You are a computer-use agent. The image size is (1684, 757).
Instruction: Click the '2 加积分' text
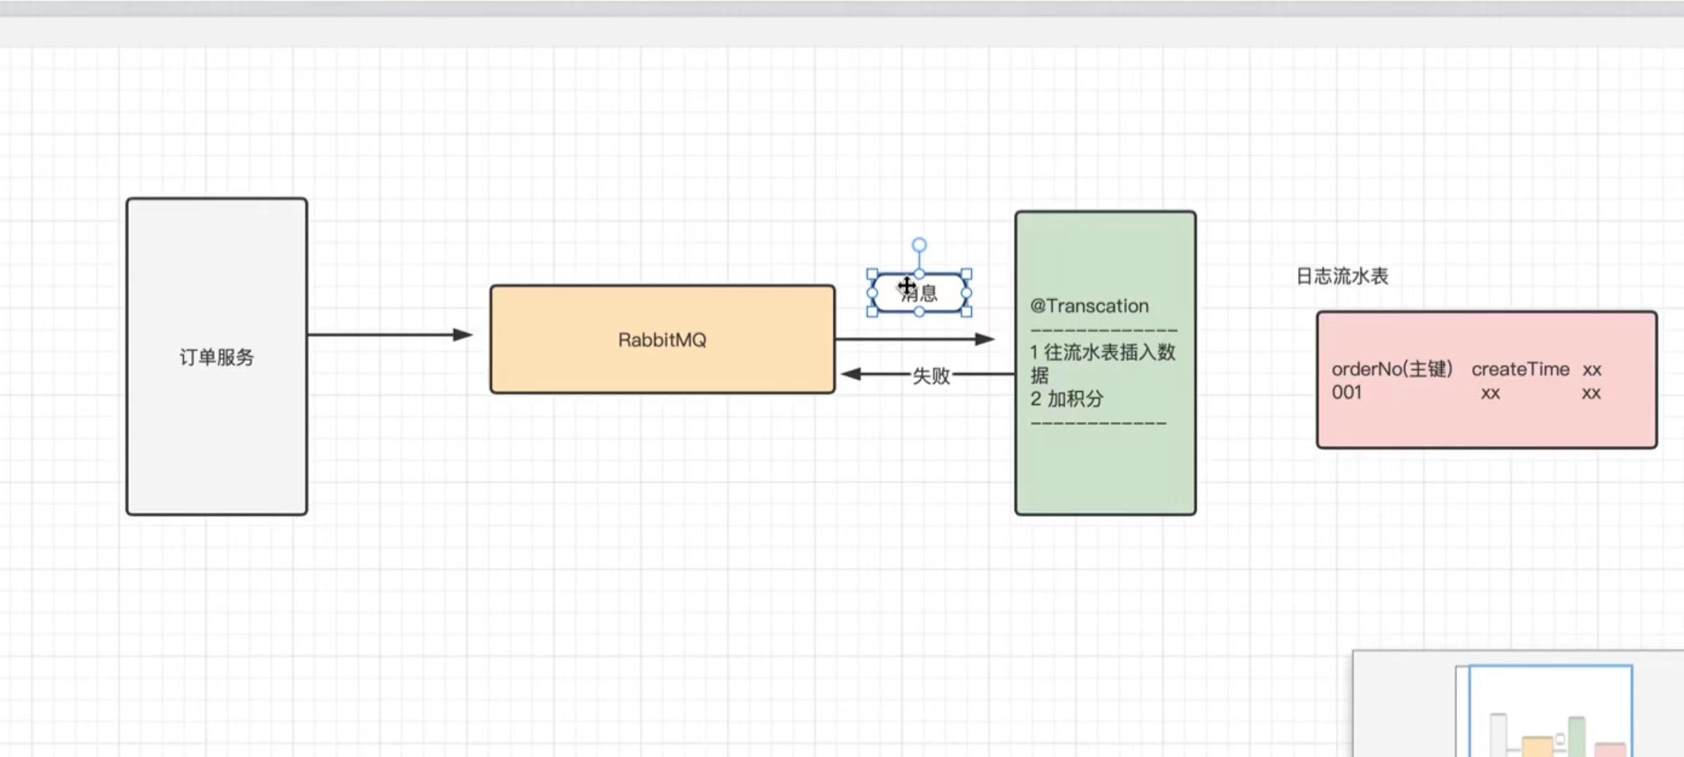pyautogui.click(x=1067, y=399)
